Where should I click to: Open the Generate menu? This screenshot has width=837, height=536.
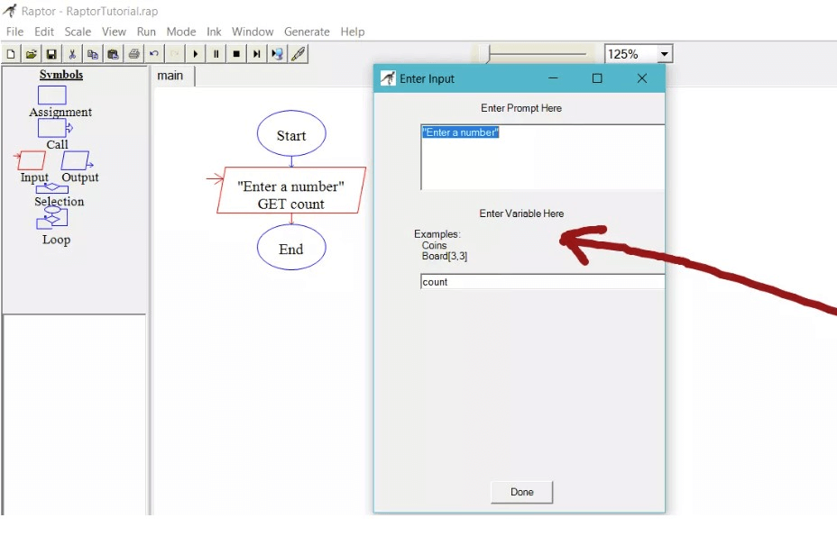pyautogui.click(x=307, y=32)
